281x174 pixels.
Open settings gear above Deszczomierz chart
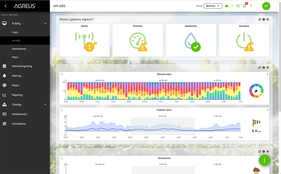pos(264,151)
